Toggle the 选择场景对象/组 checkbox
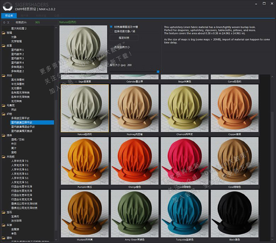This screenshot has width=276, height=243. [x=111, y=31]
